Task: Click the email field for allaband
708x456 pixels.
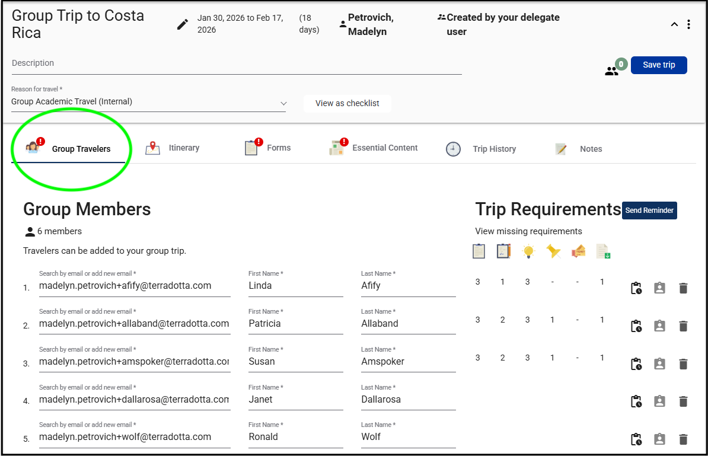Action: 135,324
